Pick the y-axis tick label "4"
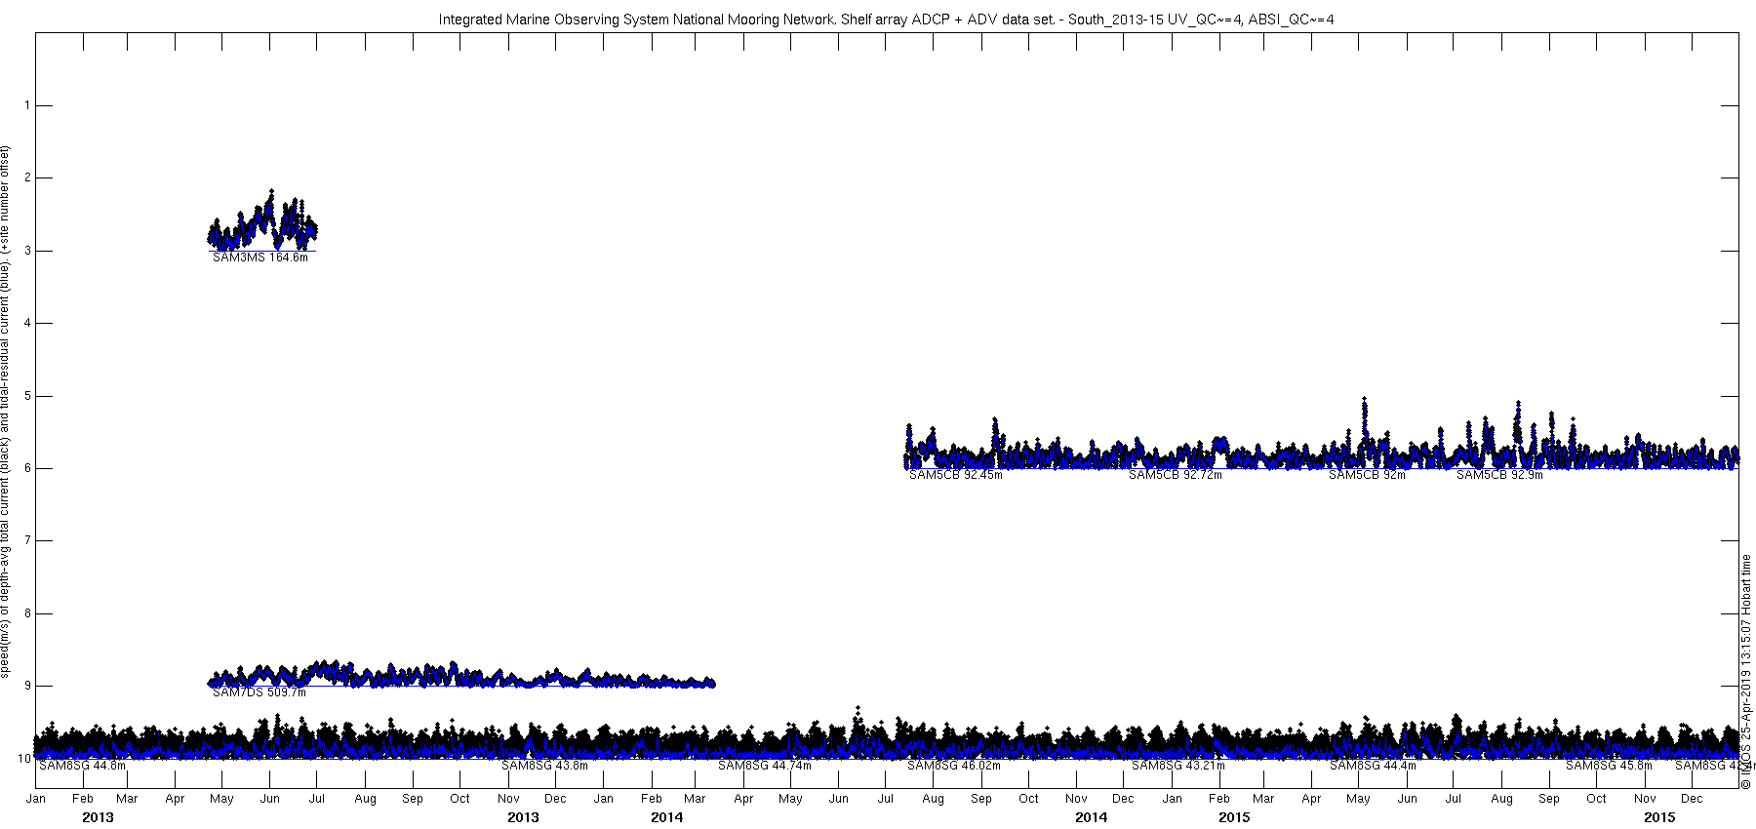 (28, 323)
